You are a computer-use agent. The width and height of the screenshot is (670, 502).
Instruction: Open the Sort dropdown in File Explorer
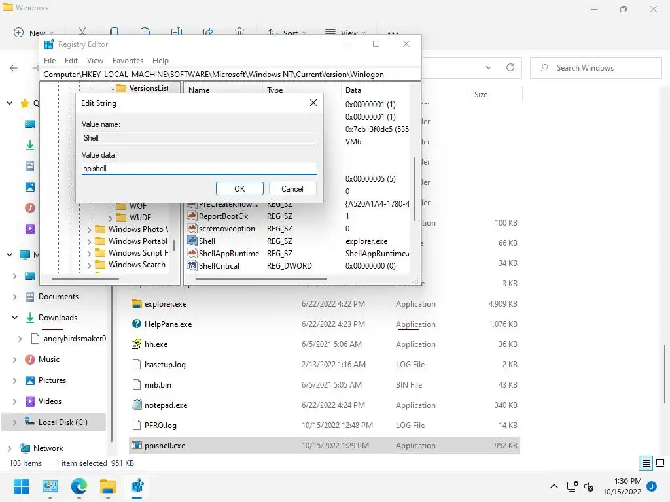[287, 33]
